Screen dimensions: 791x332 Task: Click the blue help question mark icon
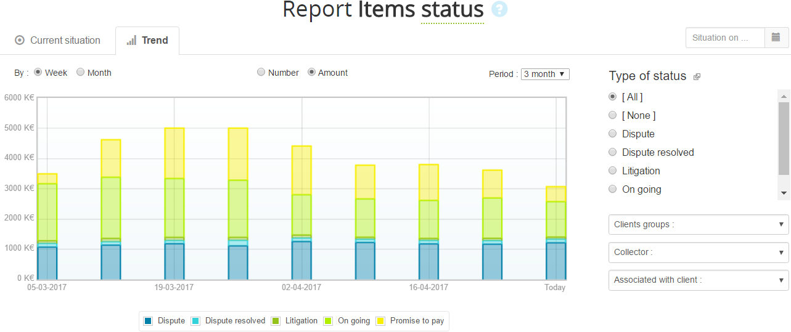[x=499, y=9]
